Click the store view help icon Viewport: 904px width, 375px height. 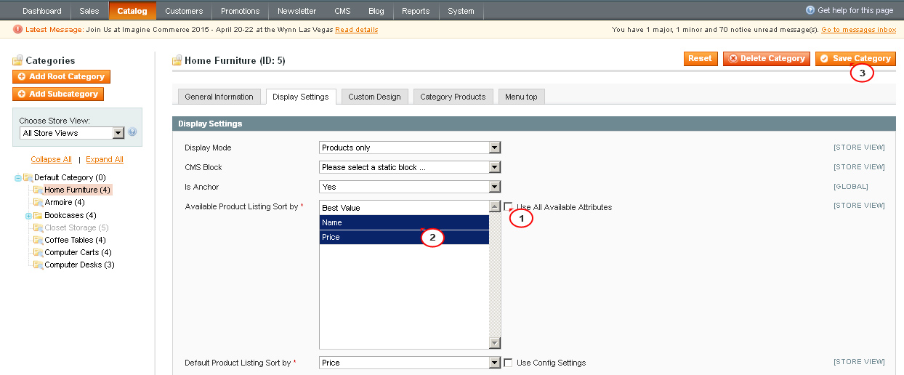click(x=132, y=132)
